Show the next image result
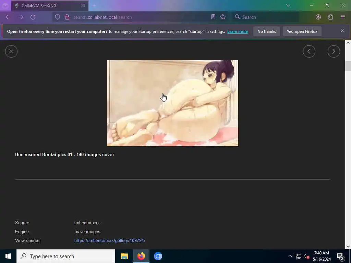The height and width of the screenshot is (263, 351). (334, 51)
